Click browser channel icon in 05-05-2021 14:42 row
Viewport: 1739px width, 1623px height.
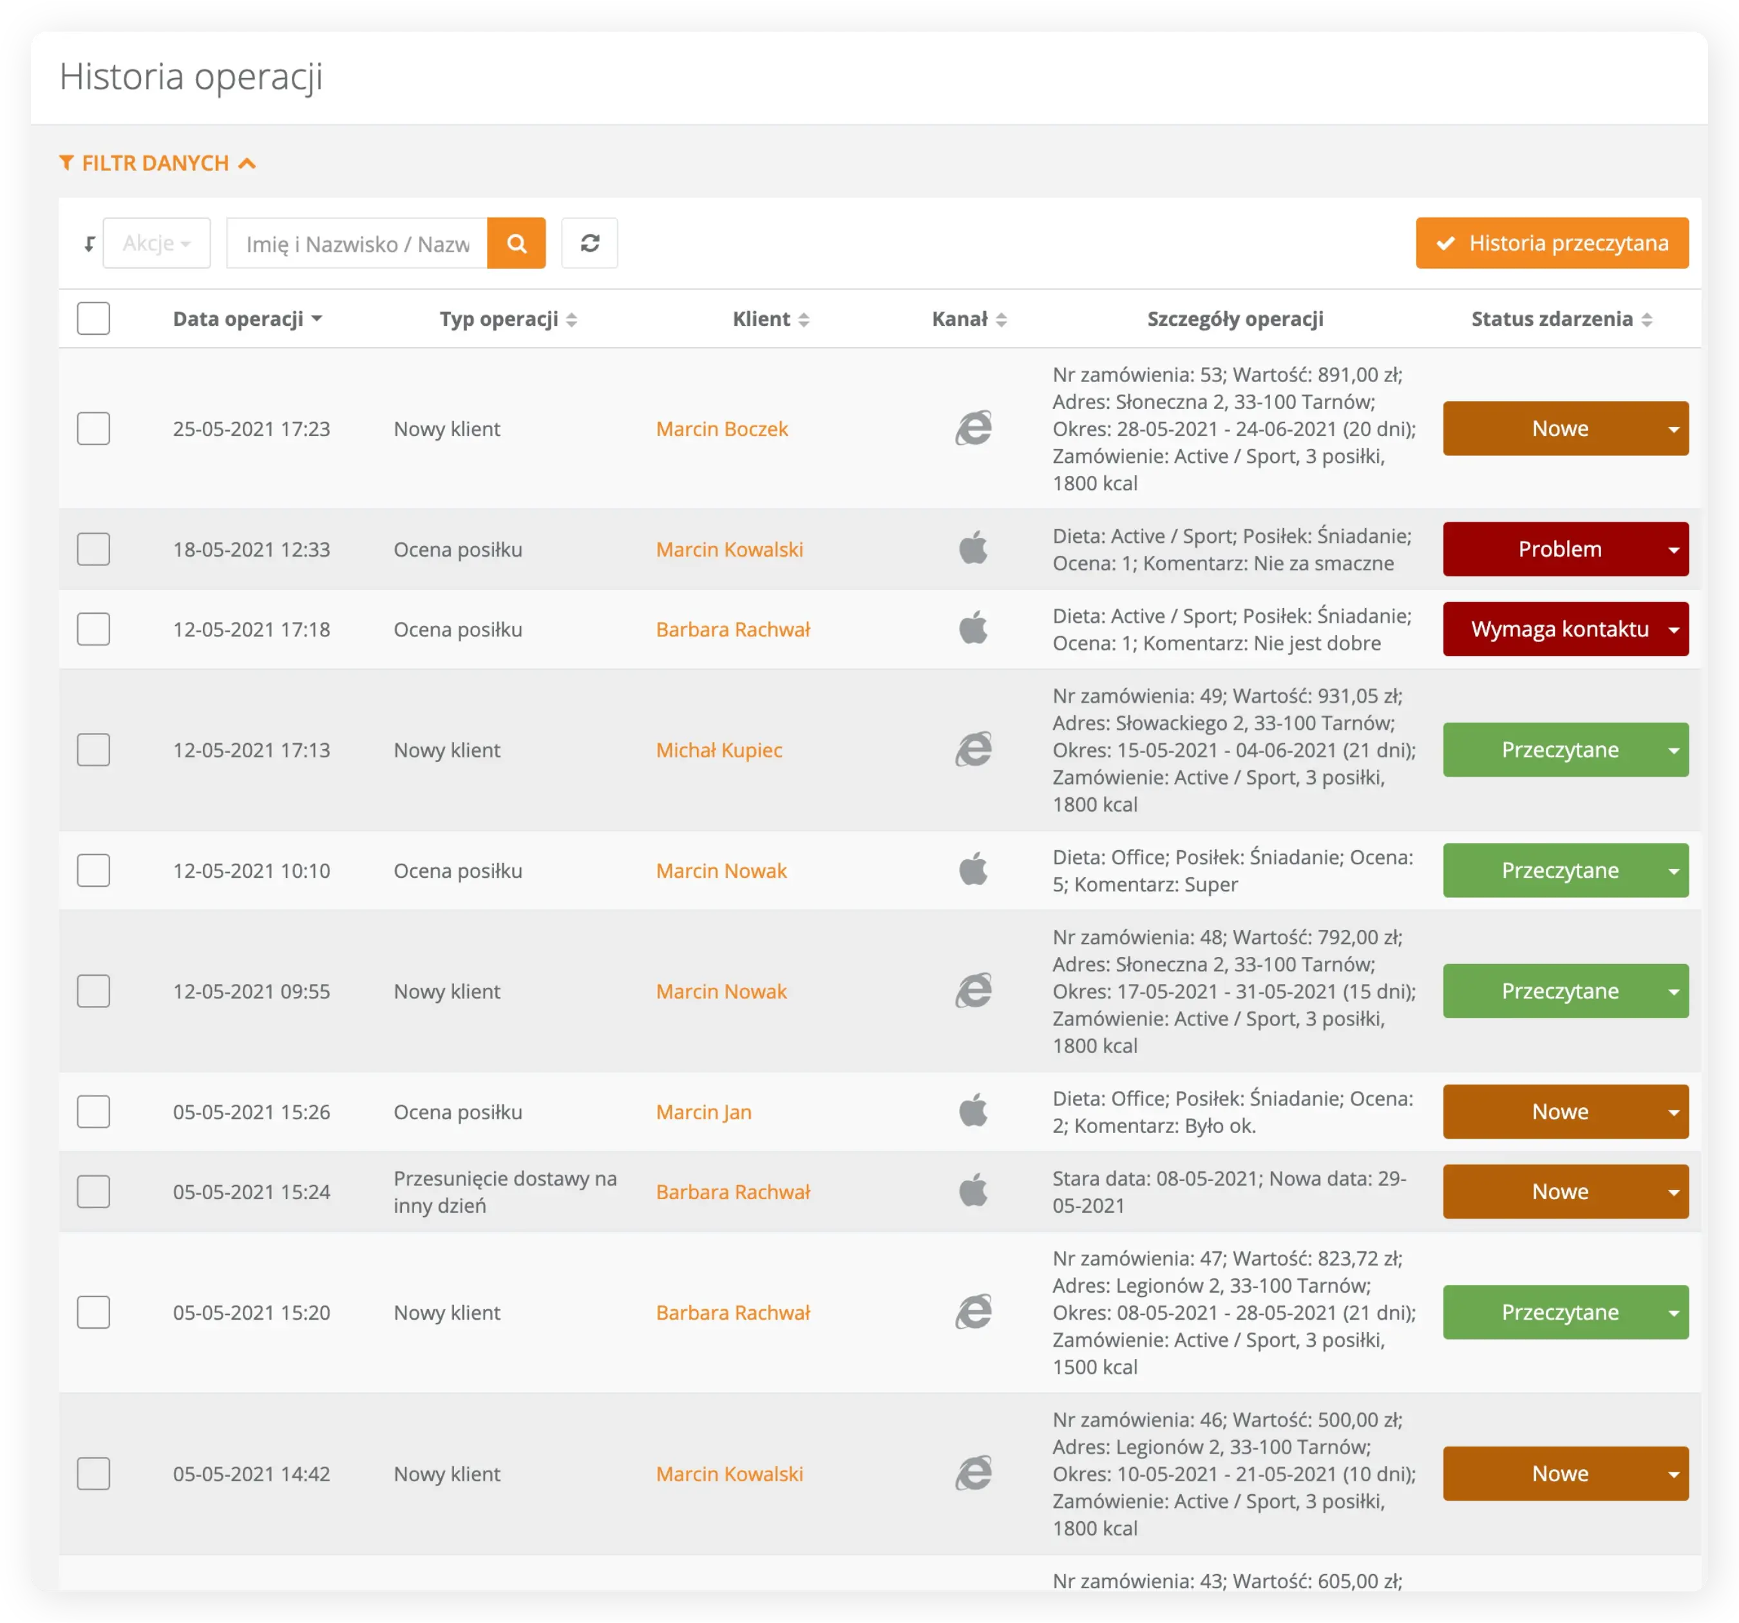[973, 1474]
